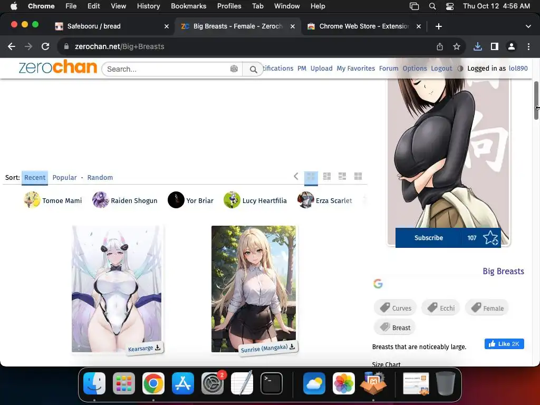Sort images by Recent

[x=35, y=177]
